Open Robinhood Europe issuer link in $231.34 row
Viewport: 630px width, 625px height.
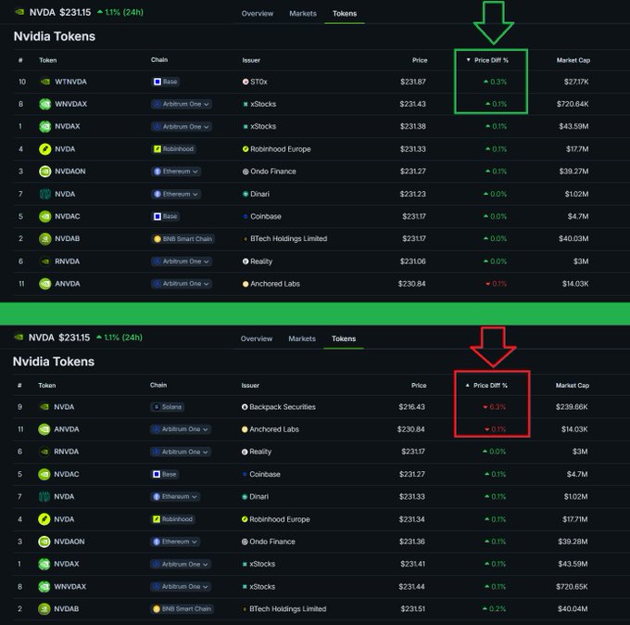coord(280,519)
